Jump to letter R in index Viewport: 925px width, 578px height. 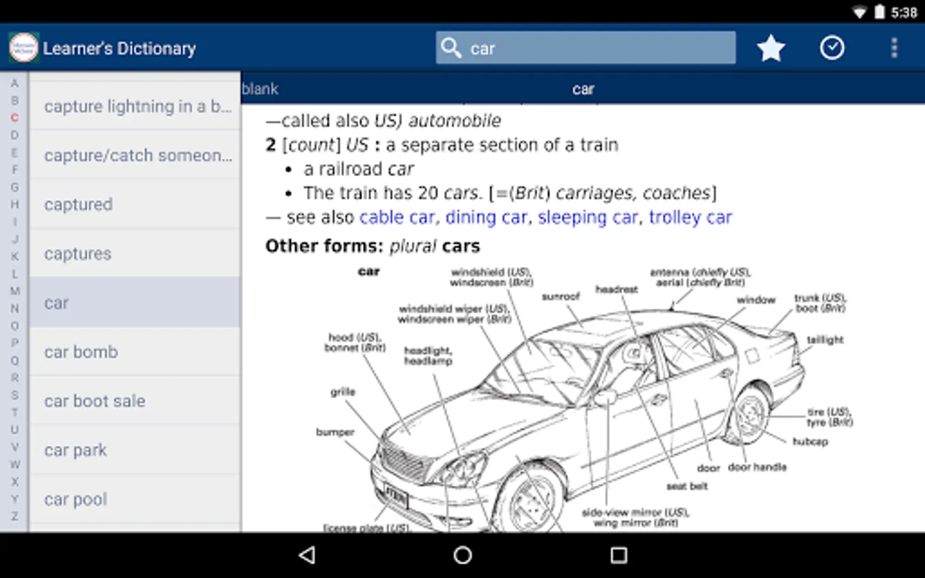point(14,378)
